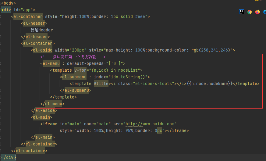Open page in Chrome browser
Image resolution: width=266 pixels, height=161 pixels.
[x=250, y=12]
